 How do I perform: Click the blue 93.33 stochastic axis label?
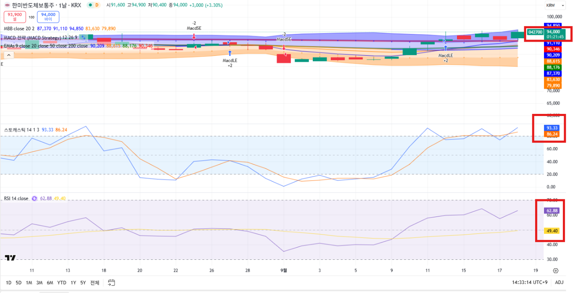(x=552, y=128)
